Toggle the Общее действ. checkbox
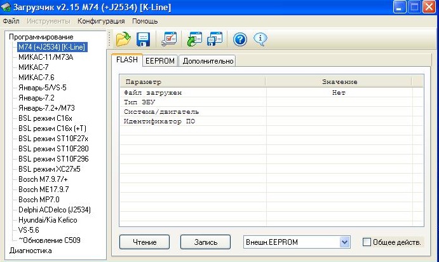Viewport: 439px width, 262px height. coord(367,242)
